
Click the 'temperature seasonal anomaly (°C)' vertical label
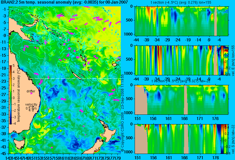point(19,95)
